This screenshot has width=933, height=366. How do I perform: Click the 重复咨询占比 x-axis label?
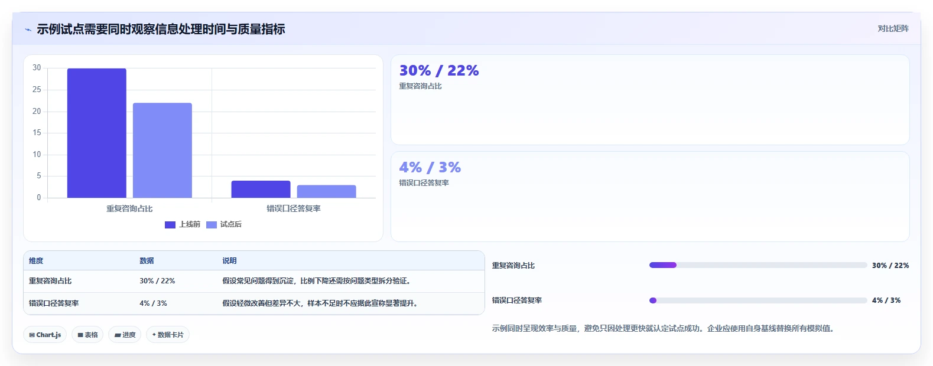(129, 209)
